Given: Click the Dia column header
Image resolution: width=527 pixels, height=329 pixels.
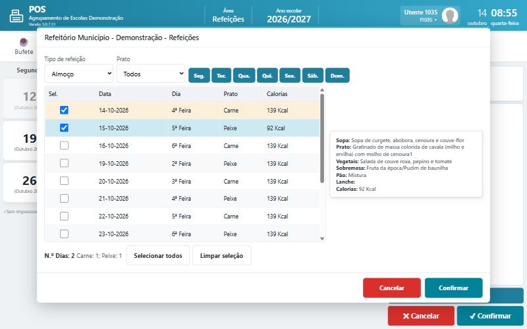Looking at the screenshot, I should (176, 93).
